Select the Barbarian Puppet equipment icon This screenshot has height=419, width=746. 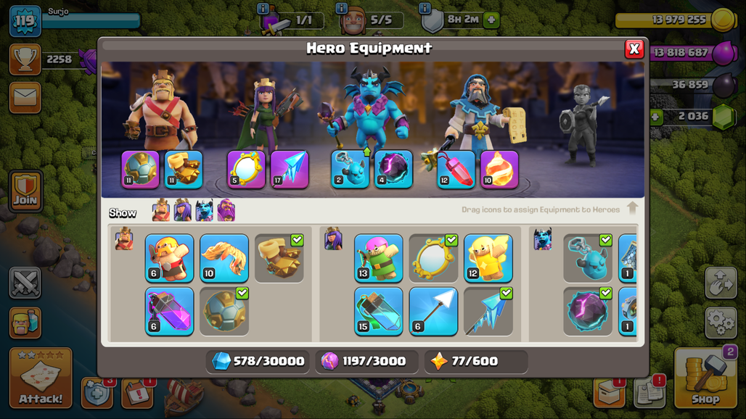point(169,258)
